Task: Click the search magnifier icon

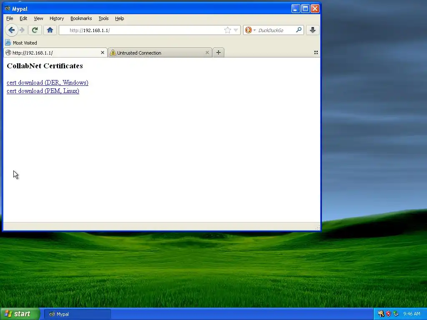Action: click(299, 30)
